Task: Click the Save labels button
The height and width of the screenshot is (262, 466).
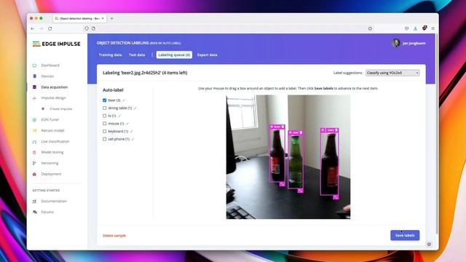Action: (x=405, y=235)
